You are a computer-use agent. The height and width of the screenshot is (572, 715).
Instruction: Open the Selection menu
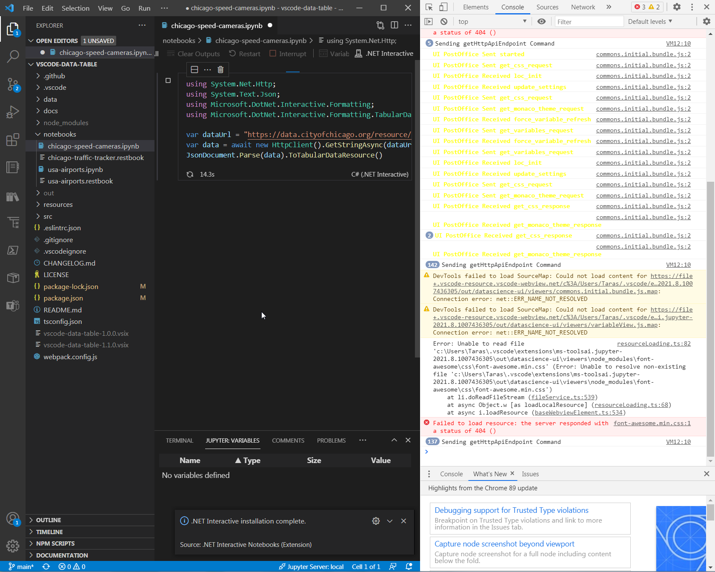(x=75, y=8)
